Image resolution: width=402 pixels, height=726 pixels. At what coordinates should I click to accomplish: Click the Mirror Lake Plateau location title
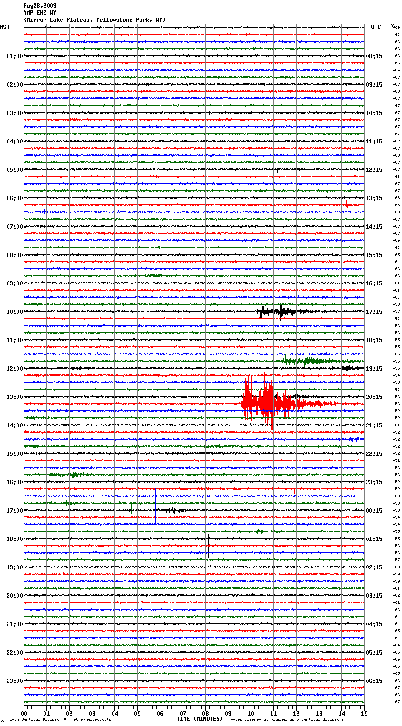point(95,20)
